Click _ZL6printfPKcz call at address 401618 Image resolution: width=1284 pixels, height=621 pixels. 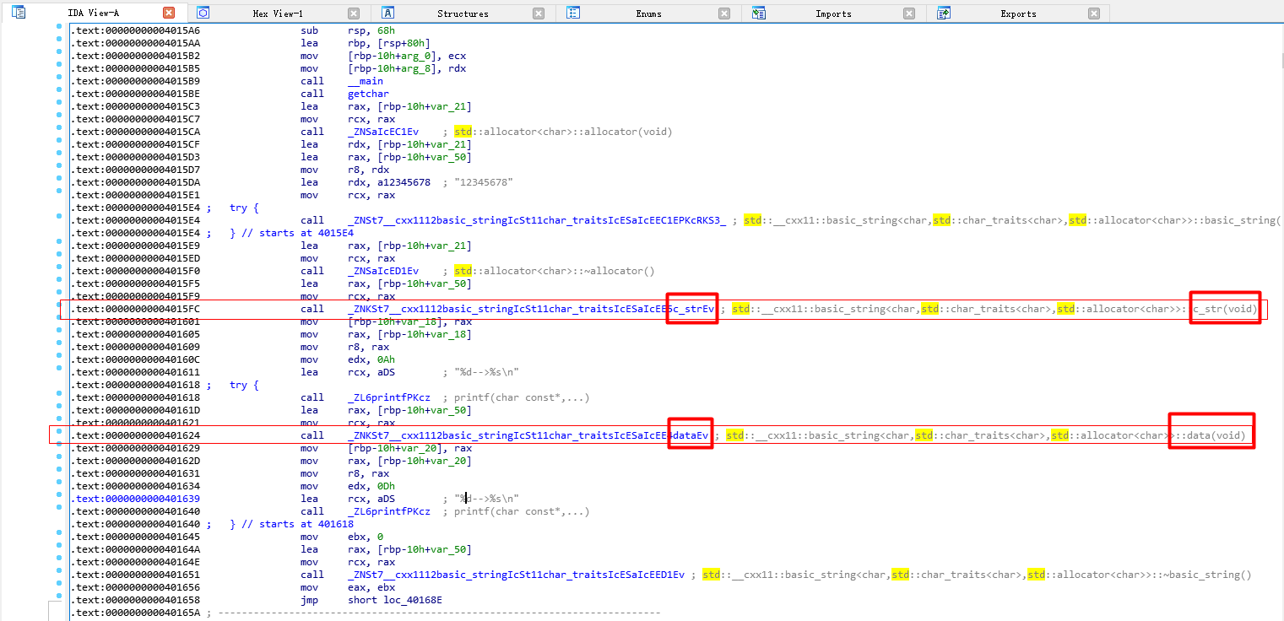click(389, 397)
